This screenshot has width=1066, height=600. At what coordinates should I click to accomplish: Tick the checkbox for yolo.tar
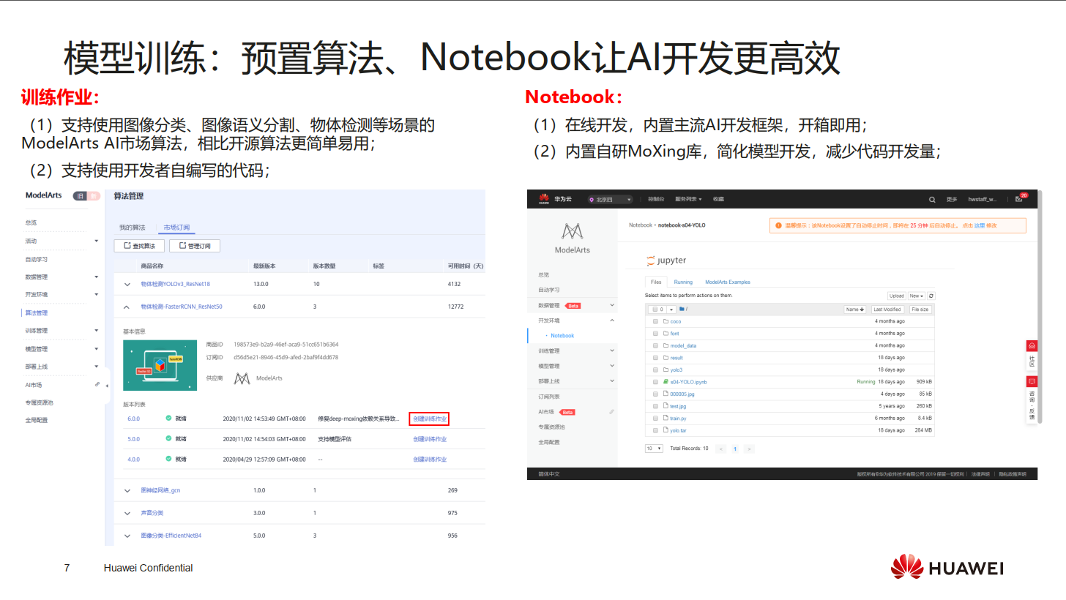[655, 430]
